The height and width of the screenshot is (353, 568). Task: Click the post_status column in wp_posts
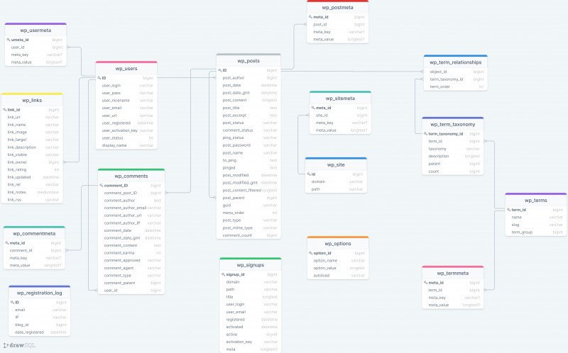pyautogui.click(x=248, y=123)
